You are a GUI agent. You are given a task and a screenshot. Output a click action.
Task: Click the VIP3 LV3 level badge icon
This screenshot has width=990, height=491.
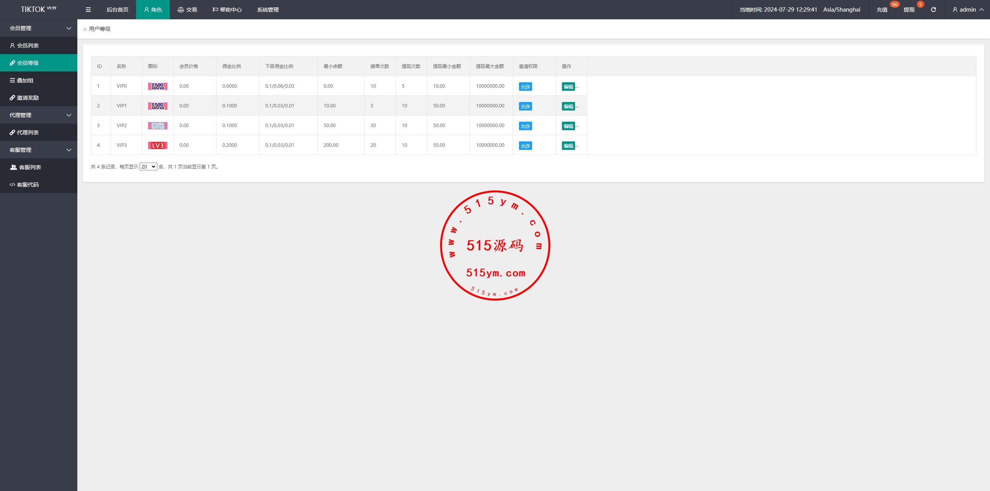[x=157, y=145]
